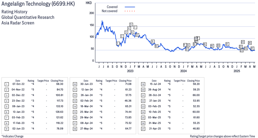Click chart marker 2 on the price line
The image size is (258, 138).
122,36
